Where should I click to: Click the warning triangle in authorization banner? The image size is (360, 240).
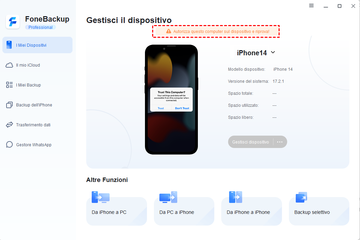[169, 31]
